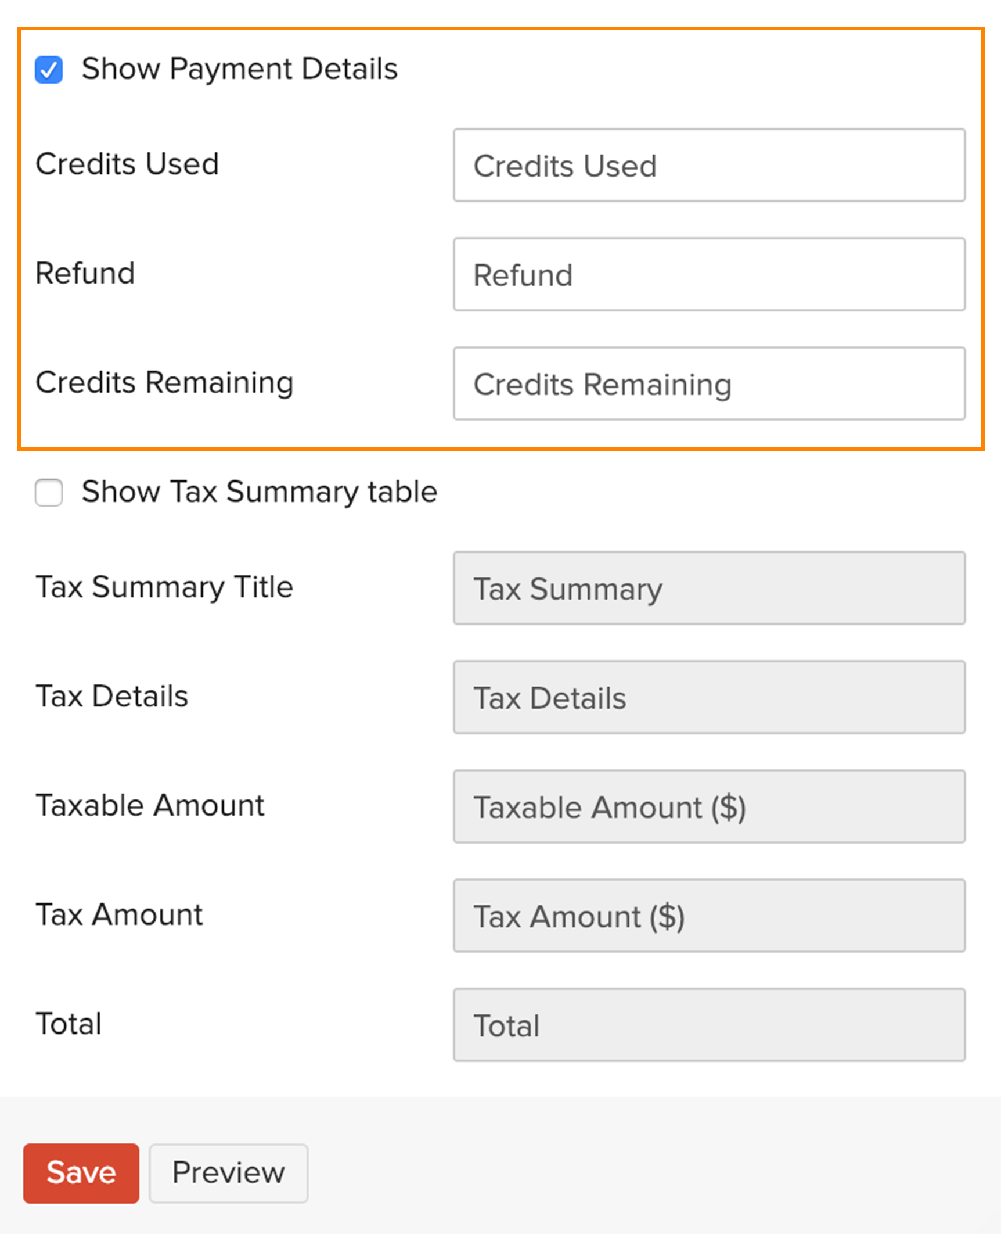Enable the Show Tax Summary table checkbox
This screenshot has height=1234, width=1001.
(x=49, y=493)
